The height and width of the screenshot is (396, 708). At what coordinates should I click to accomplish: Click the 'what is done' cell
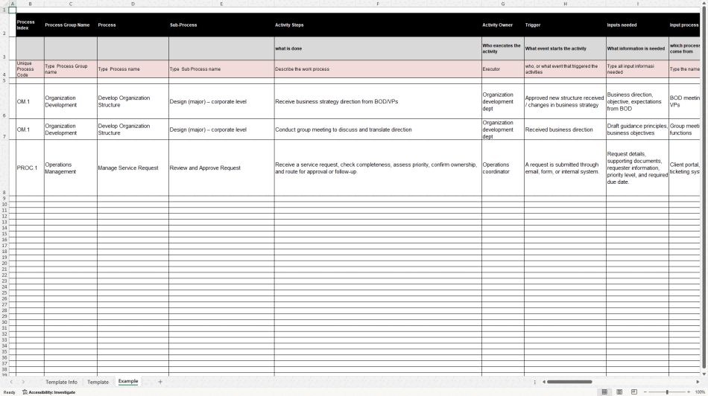pyautogui.click(x=378, y=48)
